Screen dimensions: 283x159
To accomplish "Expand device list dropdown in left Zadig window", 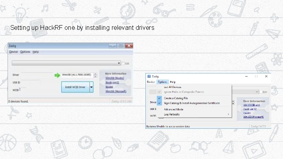I will (119, 63).
